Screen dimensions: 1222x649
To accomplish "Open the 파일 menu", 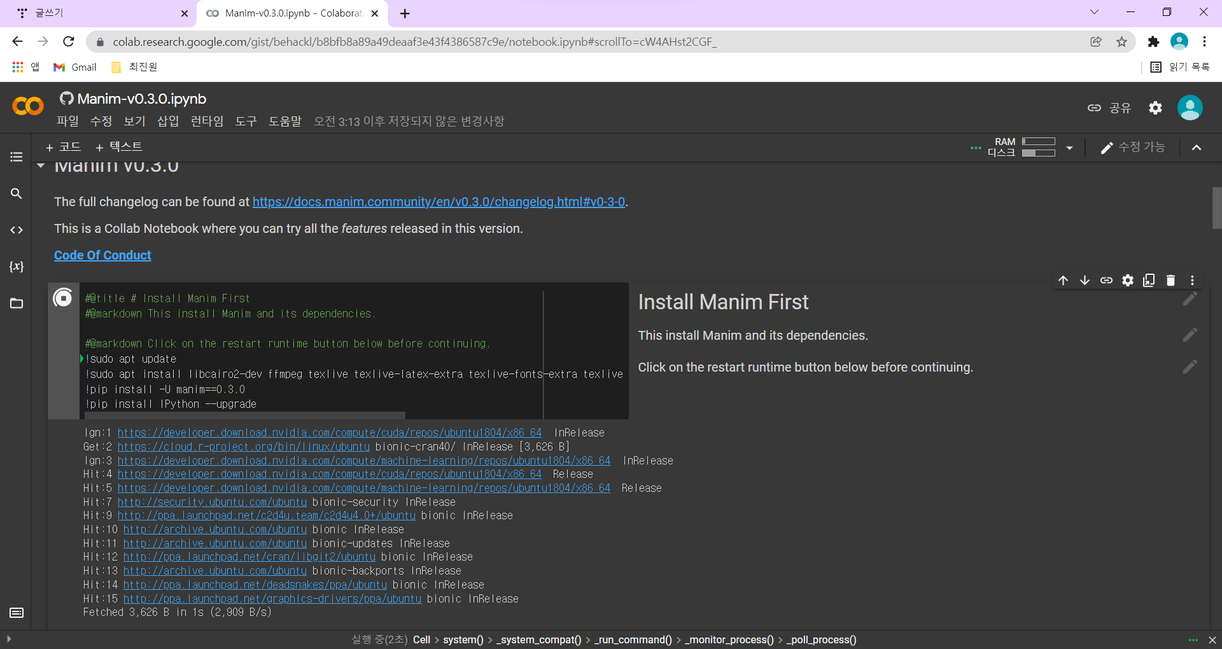I will 67,121.
